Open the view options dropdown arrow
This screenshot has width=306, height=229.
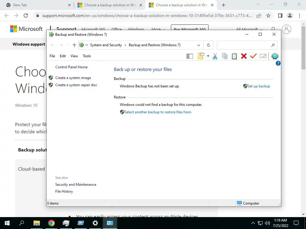(x=208, y=56)
